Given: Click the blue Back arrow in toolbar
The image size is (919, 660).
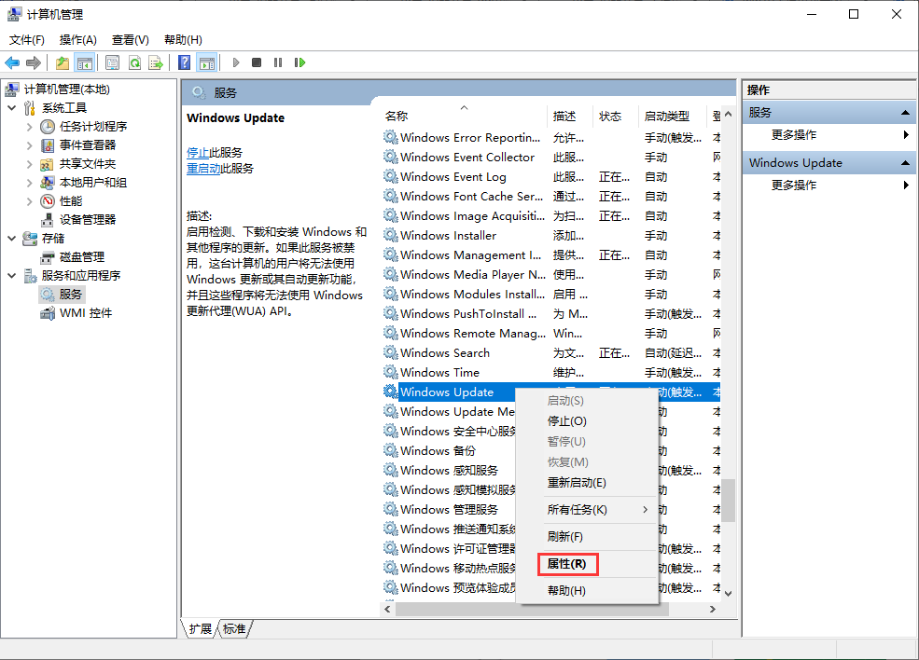Looking at the screenshot, I should click(12, 62).
